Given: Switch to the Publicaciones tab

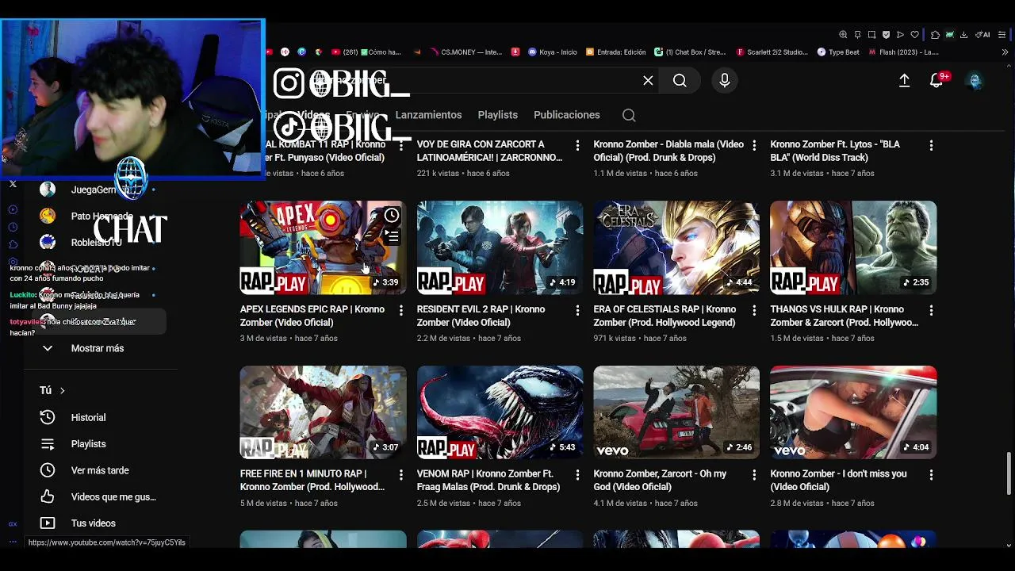Looking at the screenshot, I should pyautogui.click(x=566, y=115).
